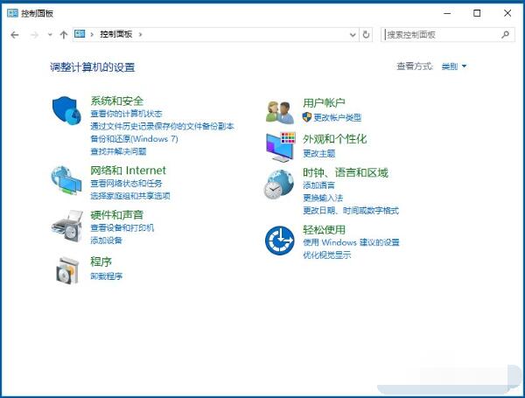The image size is (525, 398).
Task: Click 添加语言 link
Action: tap(319, 185)
